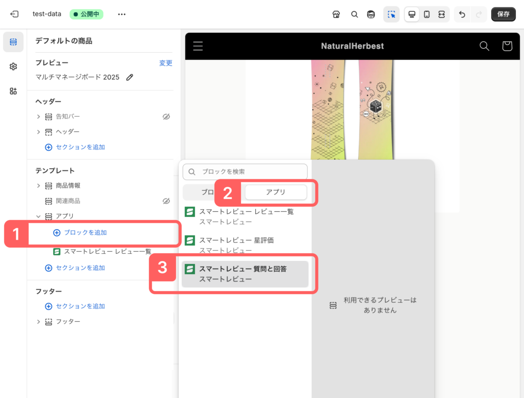Switch to mobile preview icon

tap(426, 14)
